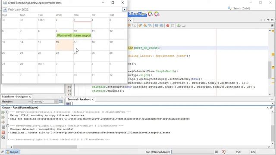This screenshot has width=276, height=155.
Task: Click the editor split view button
Action: pos(272,25)
